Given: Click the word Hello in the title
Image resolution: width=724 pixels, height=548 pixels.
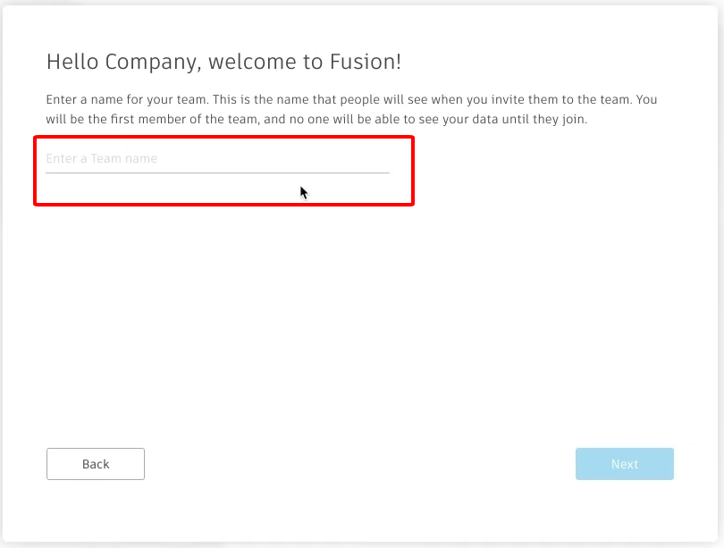Looking at the screenshot, I should pos(72,62).
